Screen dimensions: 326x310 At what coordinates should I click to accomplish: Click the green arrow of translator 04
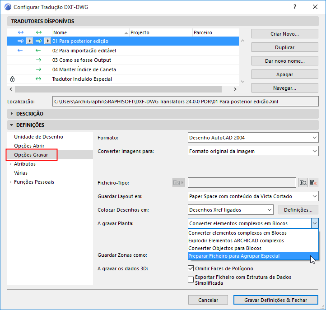point(38,69)
